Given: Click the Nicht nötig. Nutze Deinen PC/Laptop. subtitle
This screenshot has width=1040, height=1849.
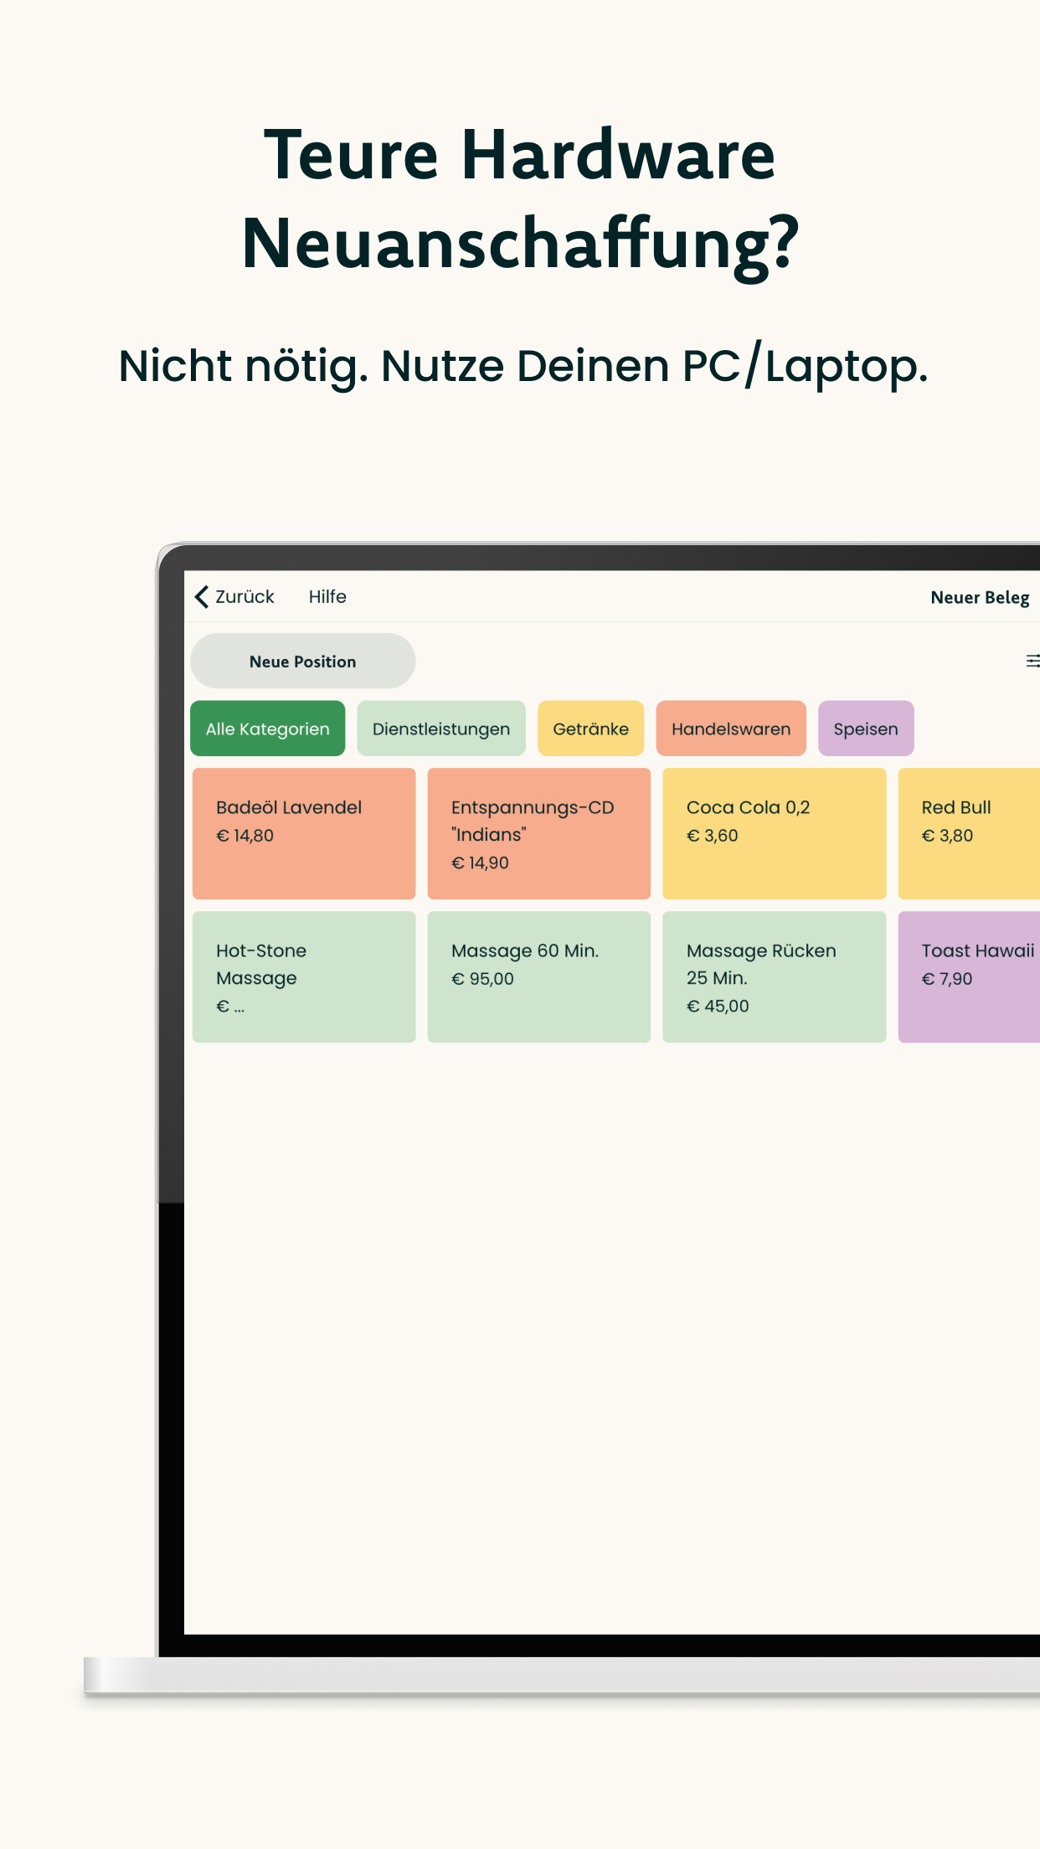Looking at the screenshot, I should [523, 366].
